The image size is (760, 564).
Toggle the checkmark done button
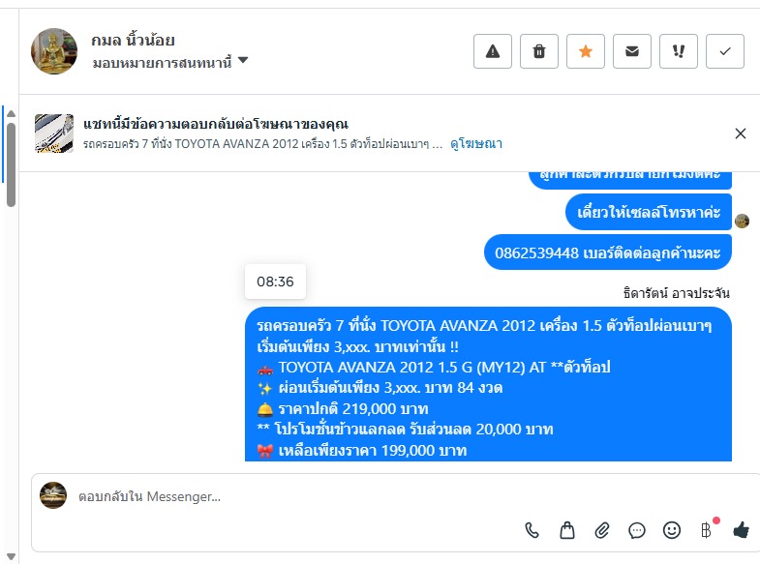click(x=725, y=51)
